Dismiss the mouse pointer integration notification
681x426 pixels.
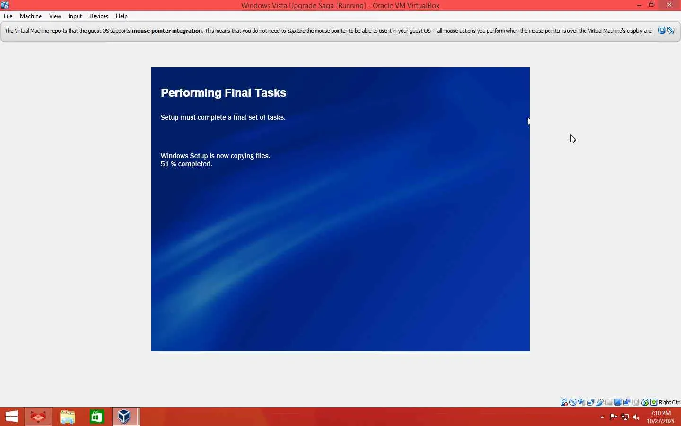pos(662,31)
